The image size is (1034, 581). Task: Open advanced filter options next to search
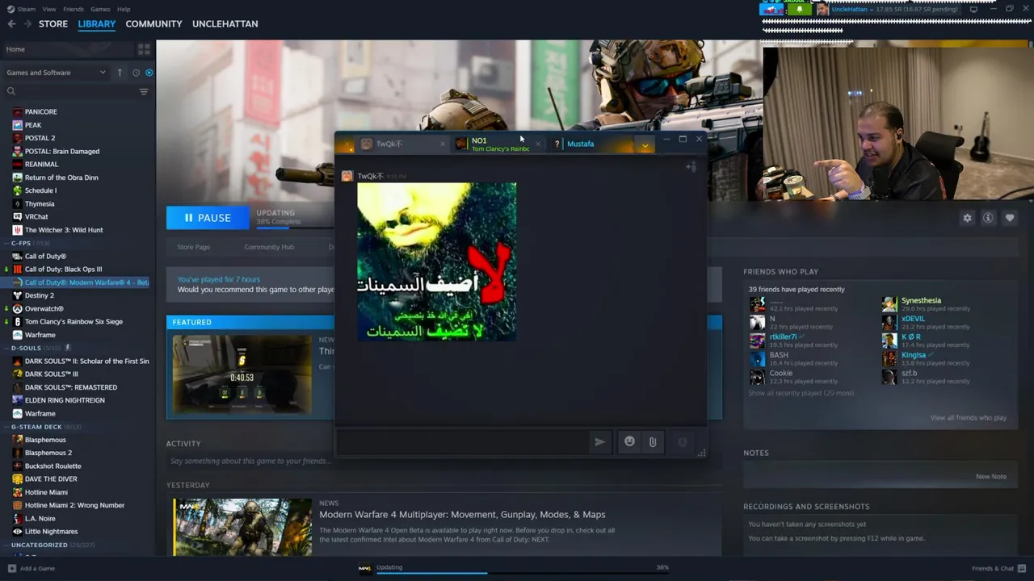[144, 92]
